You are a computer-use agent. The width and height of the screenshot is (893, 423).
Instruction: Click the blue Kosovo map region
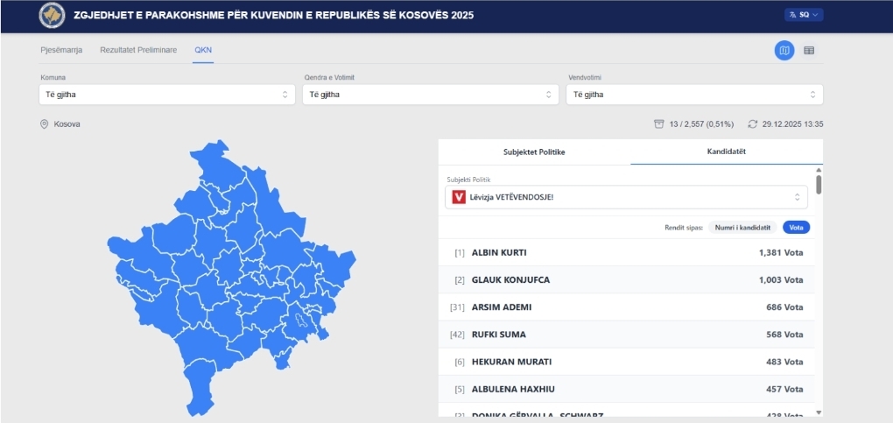coord(228,280)
